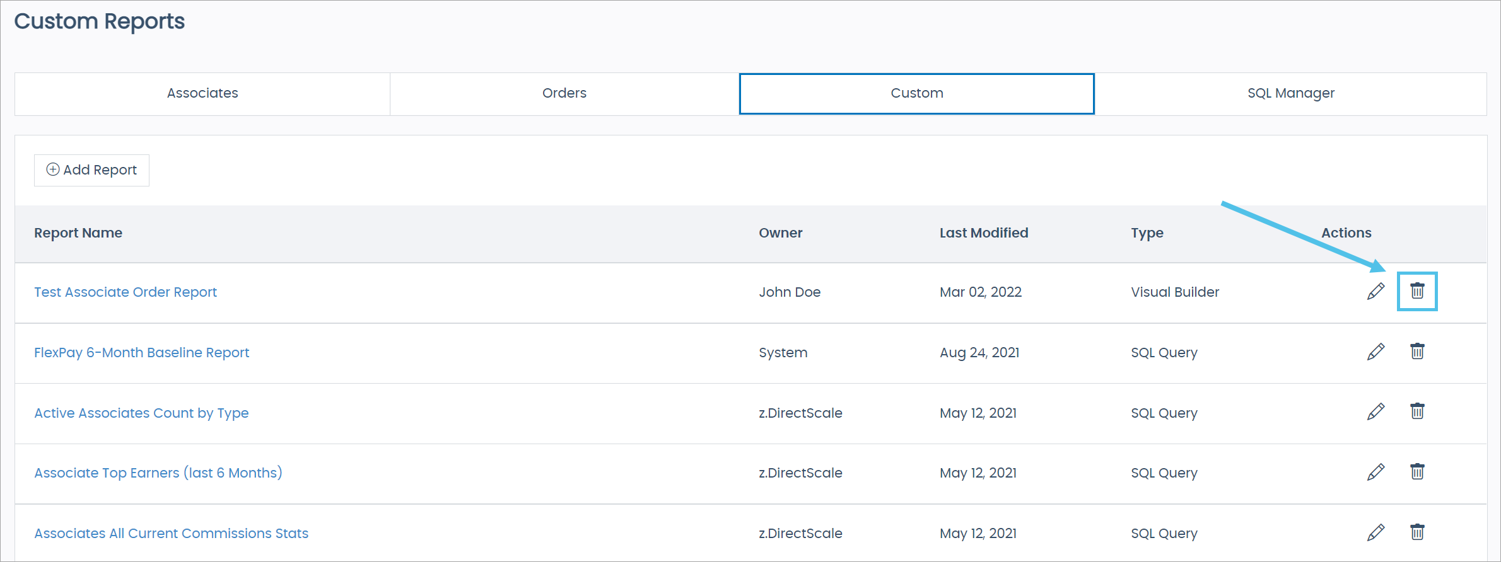Click the date Mar 02, 2022
The height and width of the screenshot is (562, 1501).
981,292
